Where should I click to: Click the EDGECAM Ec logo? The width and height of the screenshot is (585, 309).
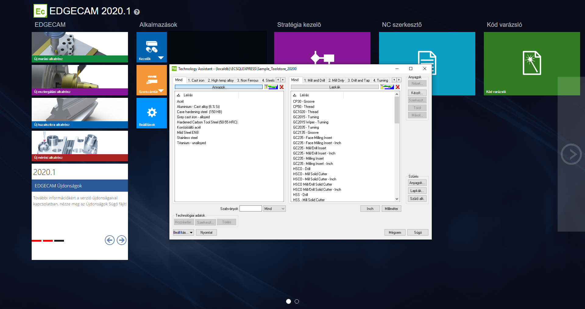(40, 11)
